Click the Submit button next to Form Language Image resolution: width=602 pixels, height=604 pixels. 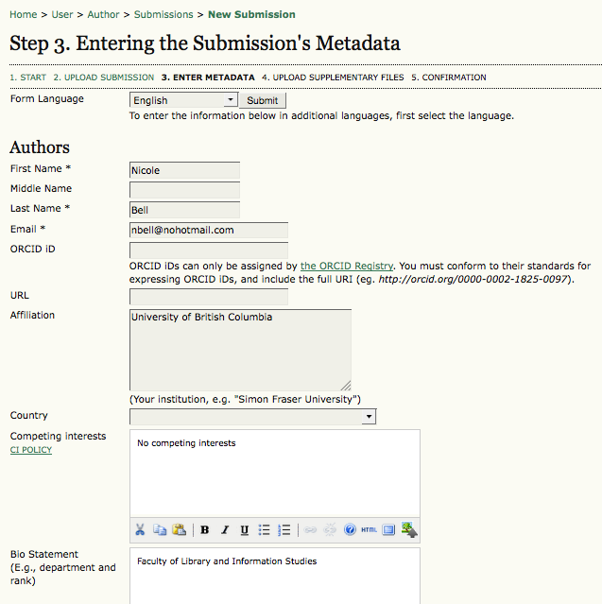tap(263, 100)
